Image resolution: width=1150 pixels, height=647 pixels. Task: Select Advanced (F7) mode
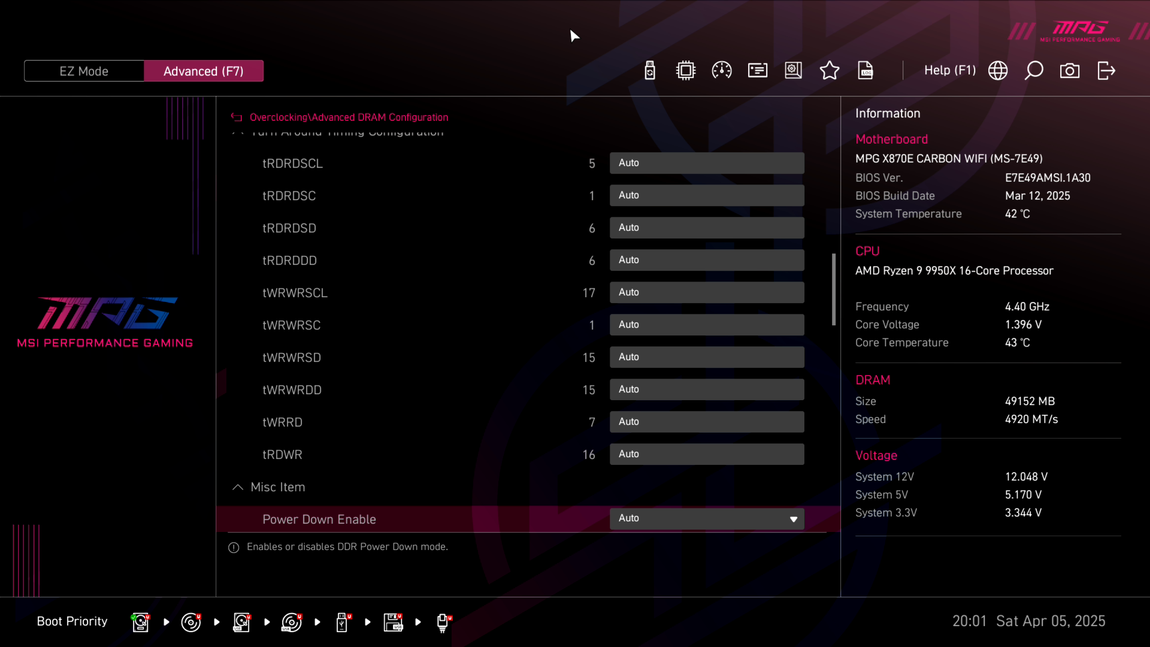pos(204,71)
